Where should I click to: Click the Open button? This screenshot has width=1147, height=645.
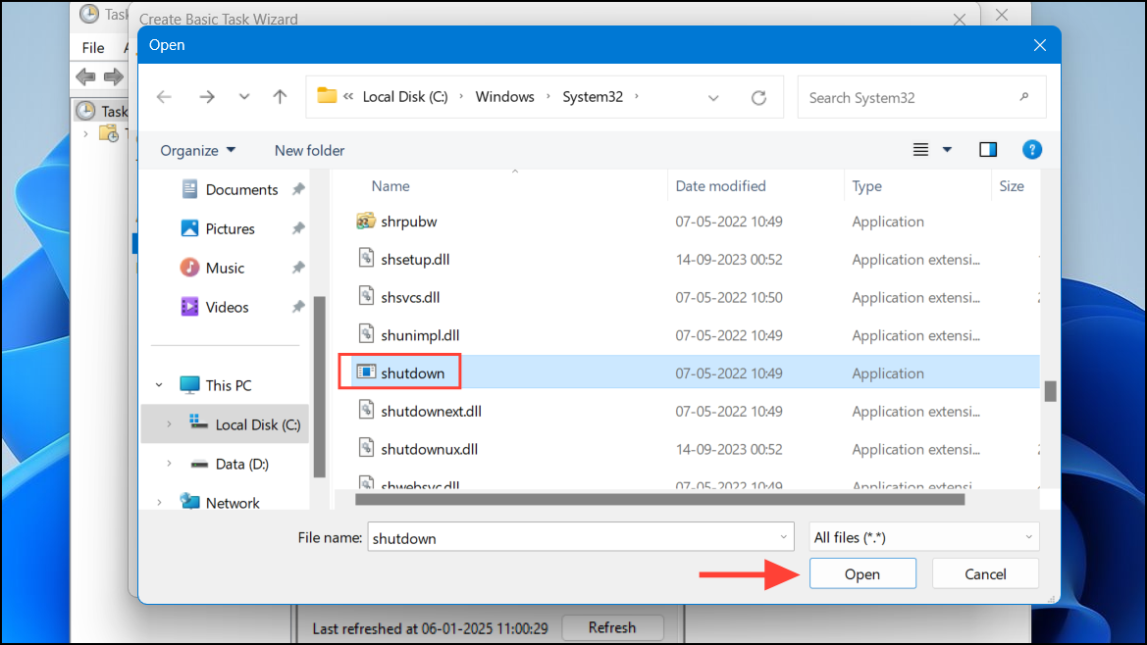pyautogui.click(x=862, y=574)
